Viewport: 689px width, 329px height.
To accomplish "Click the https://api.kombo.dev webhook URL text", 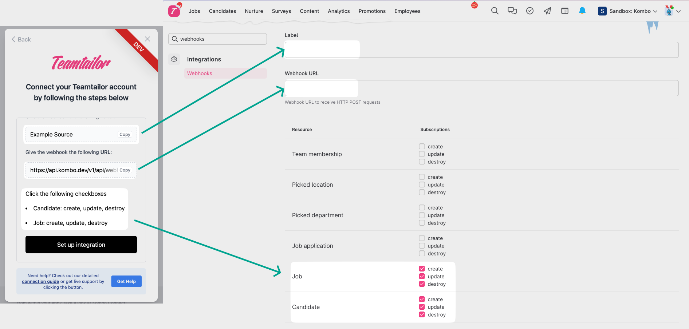I will pyautogui.click(x=74, y=170).
